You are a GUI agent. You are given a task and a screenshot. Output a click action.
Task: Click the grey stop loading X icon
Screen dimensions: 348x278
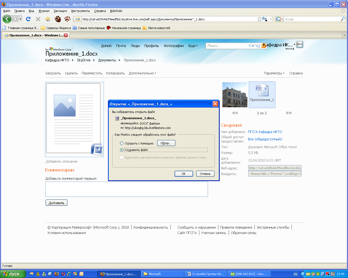click(x=38, y=19)
